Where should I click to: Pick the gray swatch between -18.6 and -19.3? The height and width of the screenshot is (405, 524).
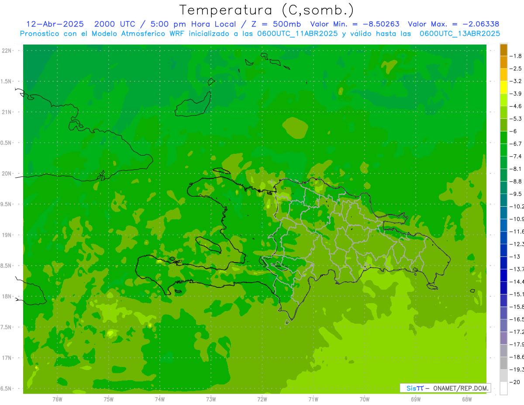tap(503, 363)
